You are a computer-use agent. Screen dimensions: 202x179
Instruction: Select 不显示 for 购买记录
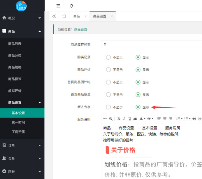pyautogui.click(x=108, y=57)
